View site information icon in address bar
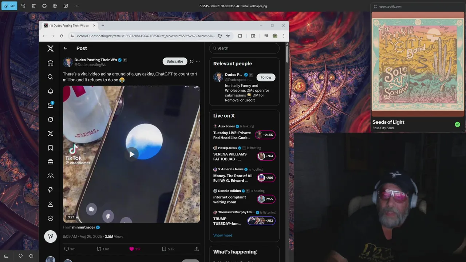Screen dimensions: 466x262 tap(72, 36)
